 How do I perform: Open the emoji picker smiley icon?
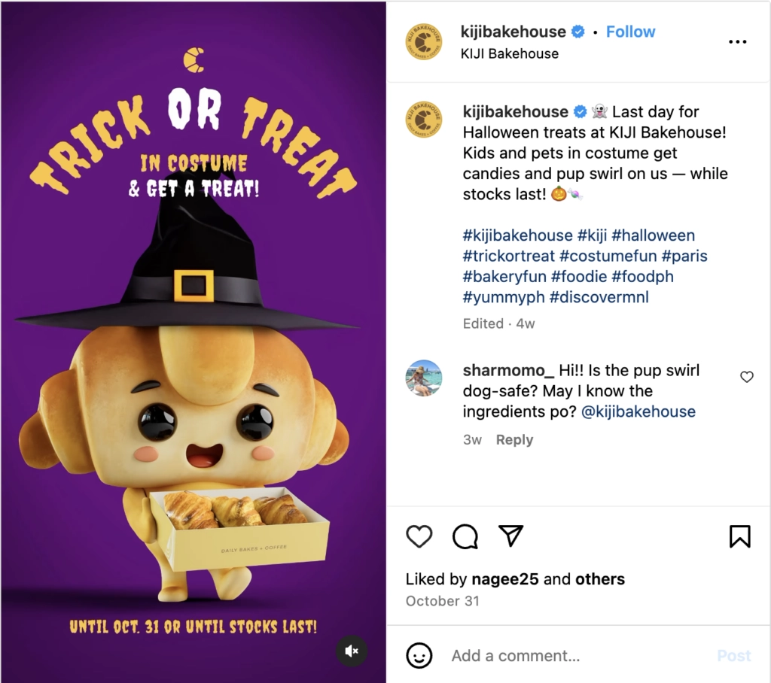coord(419,655)
